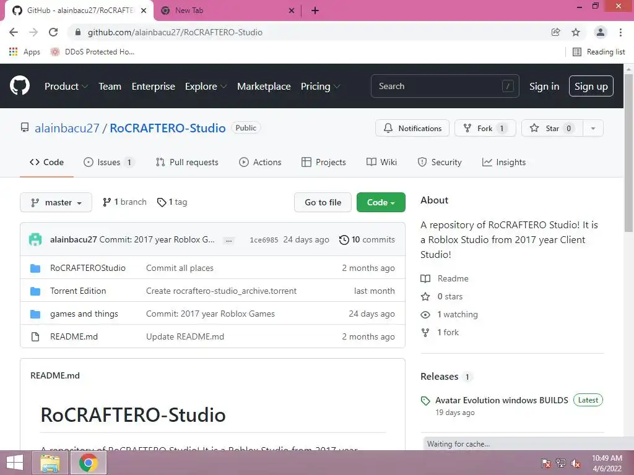Image resolution: width=634 pixels, height=475 pixels.
Task: Expand commit message ellipsis
Action: (229, 241)
